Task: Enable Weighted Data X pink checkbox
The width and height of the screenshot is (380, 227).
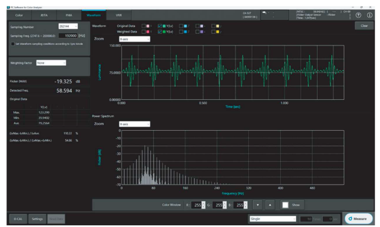Action: tap(144, 32)
